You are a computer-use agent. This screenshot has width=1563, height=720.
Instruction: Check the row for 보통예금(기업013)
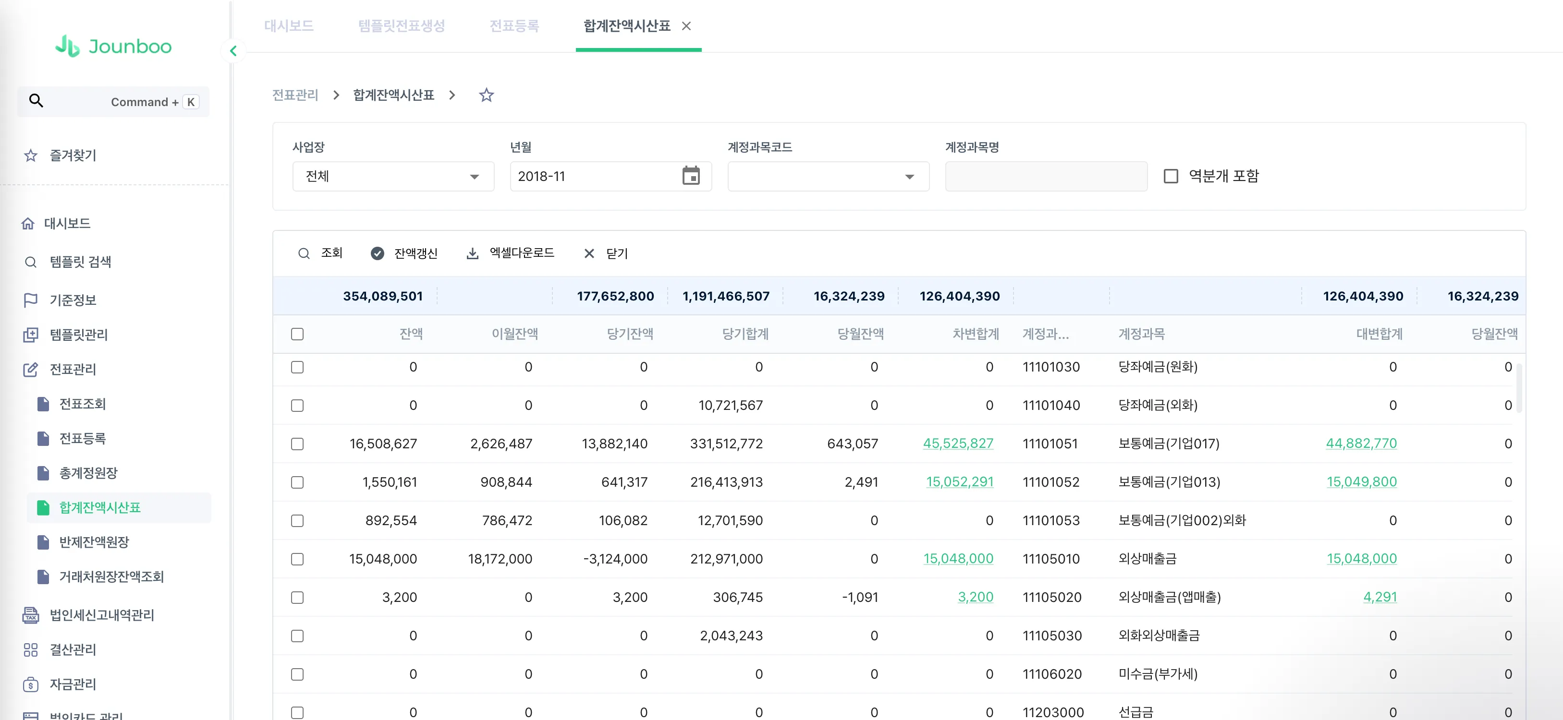pyautogui.click(x=297, y=482)
